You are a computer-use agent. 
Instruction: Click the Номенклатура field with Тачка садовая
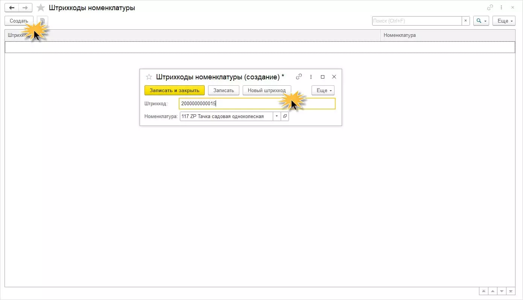point(227,116)
